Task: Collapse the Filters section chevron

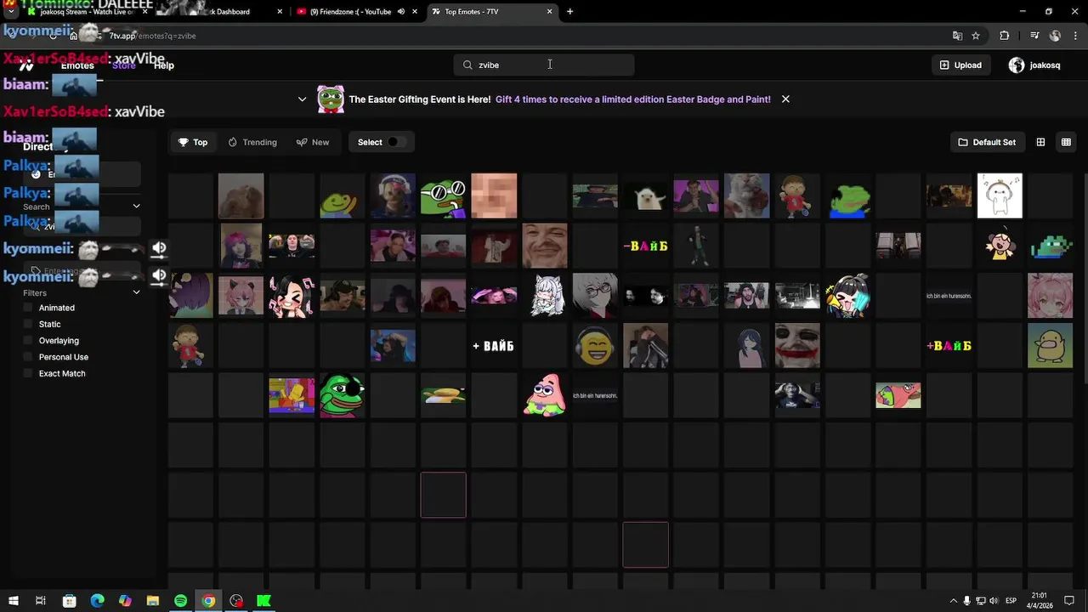Action: tap(136, 292)
